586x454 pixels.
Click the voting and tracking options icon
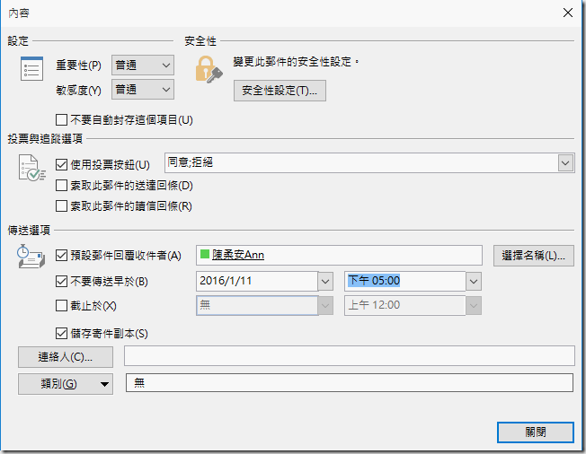click(32, 170)
